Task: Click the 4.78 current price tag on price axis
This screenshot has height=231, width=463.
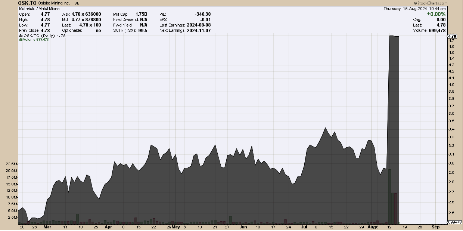Action: pyautogui.click(x=452, y=36)
